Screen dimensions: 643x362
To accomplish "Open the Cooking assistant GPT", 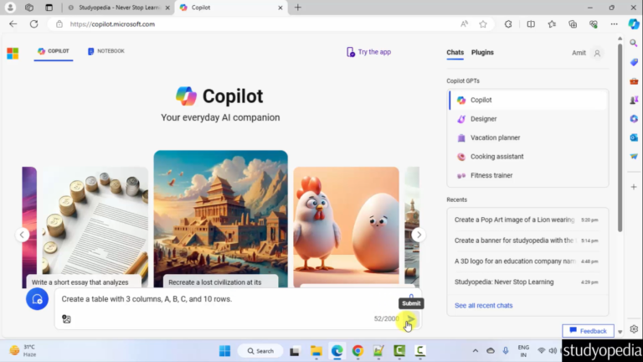I will tap(527, 157).
